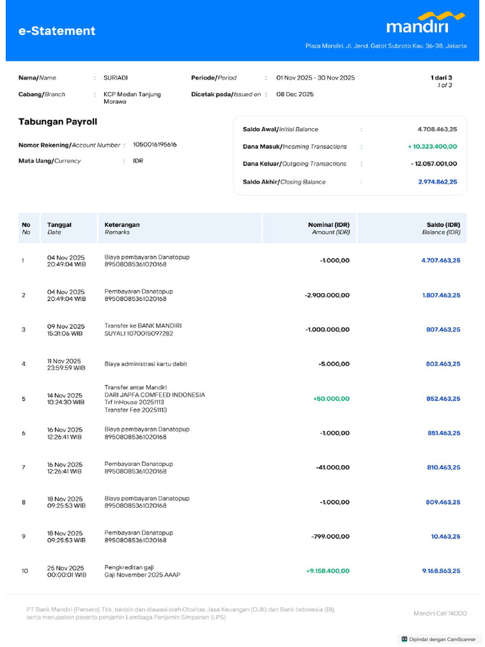Click the e-Statement title

57,31
